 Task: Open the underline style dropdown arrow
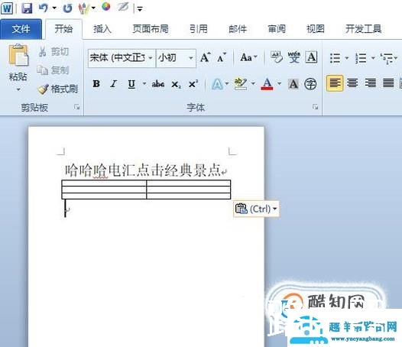[144, 83]
